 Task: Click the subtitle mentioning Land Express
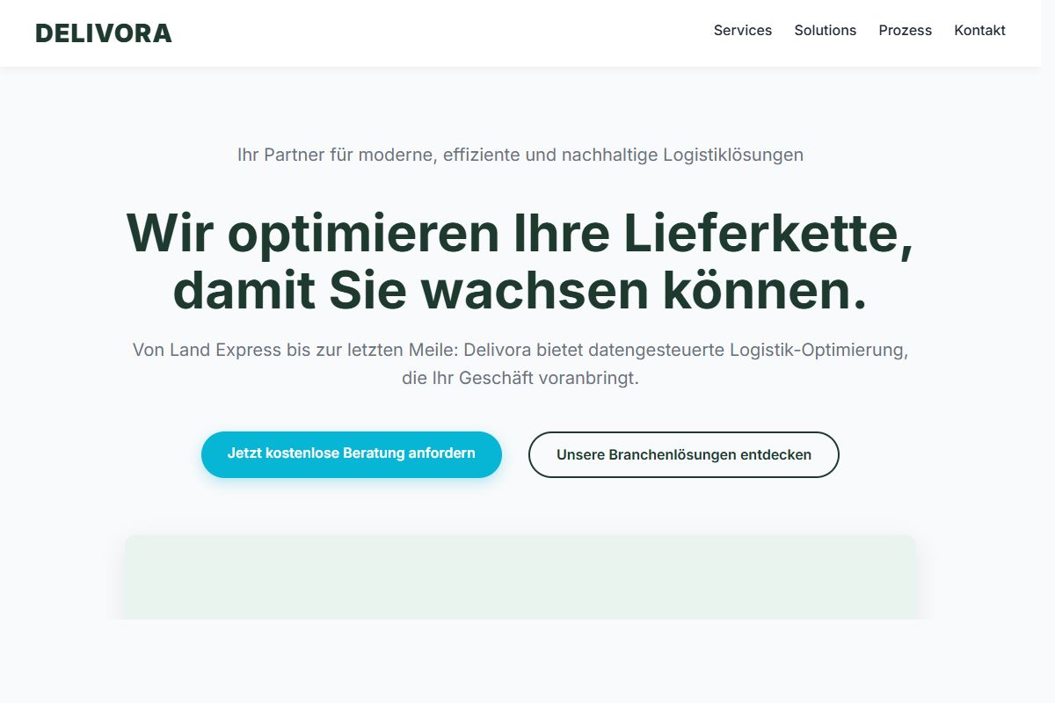click(520, 363)
